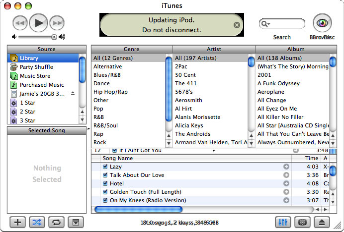Click the horizontal scrollbar thumb in song list
344x232 pixels.
click(x=138, y=210)
